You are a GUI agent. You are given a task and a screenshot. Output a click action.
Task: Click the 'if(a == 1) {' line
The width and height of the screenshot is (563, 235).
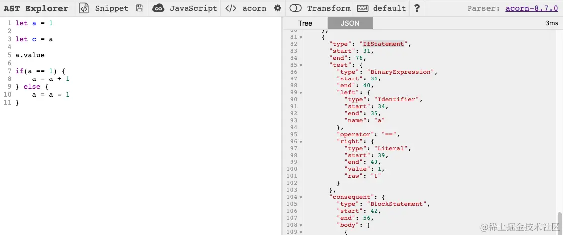pos(40,71)
